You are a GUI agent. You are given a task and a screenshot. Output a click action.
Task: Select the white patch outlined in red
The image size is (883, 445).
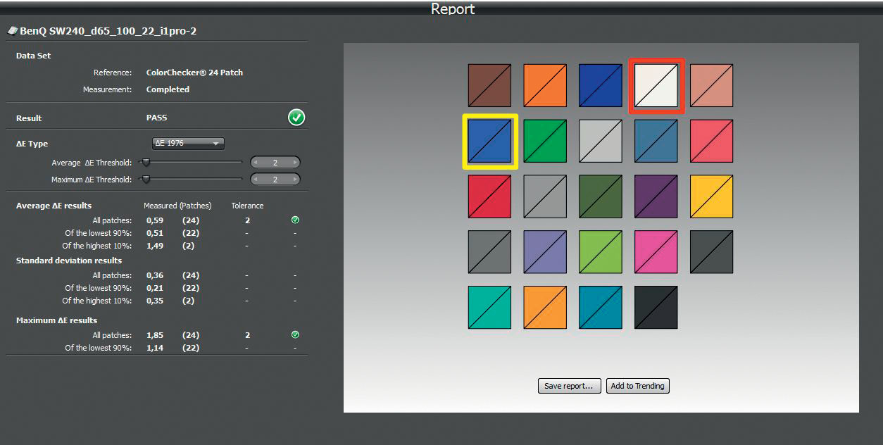pyautogui.click(x=656, y=86)
